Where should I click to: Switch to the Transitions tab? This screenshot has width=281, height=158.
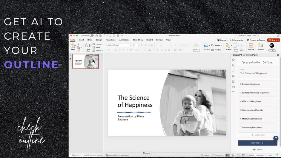coord(110,40)
